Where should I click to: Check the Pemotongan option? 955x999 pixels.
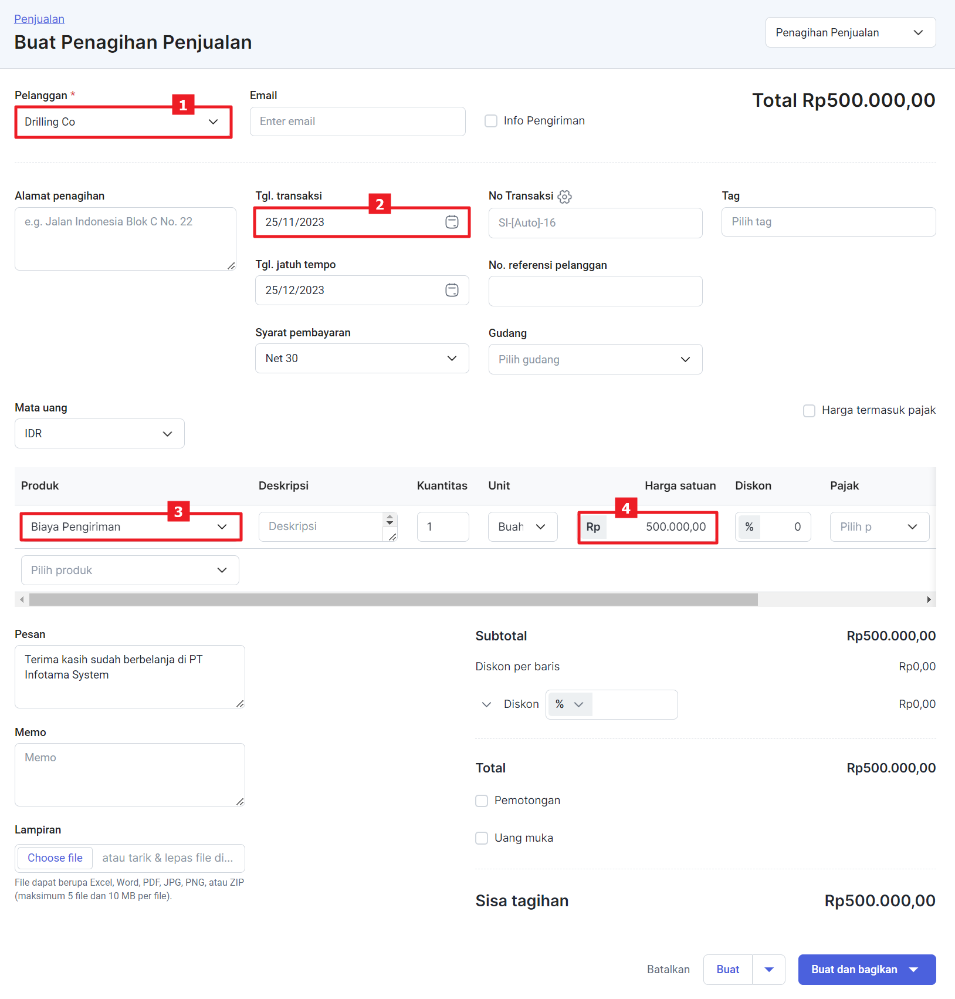click(482, 801)
